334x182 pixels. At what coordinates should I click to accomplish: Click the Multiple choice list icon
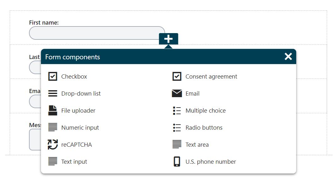pyautogui.click(x=176, y=110)
